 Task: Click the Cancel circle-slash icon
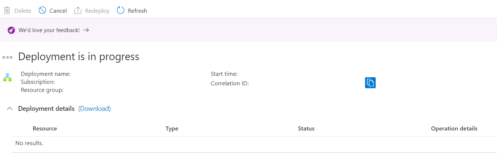click(x=42, y=11)
